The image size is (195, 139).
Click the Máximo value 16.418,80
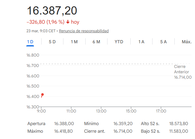(64, 131)
